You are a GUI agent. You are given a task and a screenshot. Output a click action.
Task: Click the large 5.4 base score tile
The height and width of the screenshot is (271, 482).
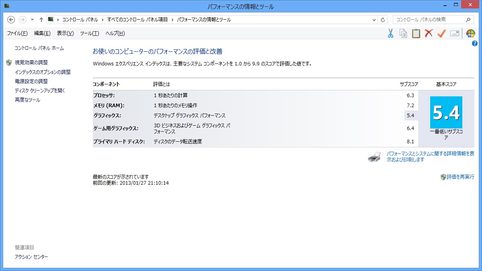[x=446, y=112]
